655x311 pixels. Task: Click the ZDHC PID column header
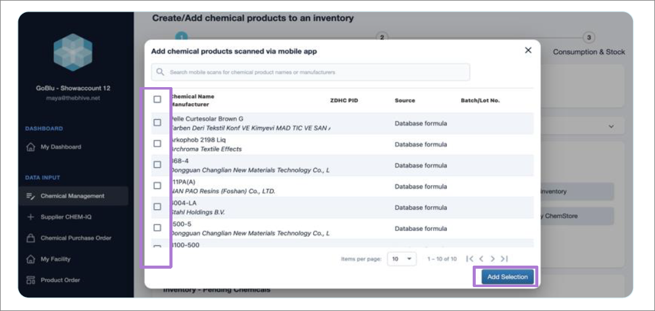pyautogui.click(x=344, y=101)
